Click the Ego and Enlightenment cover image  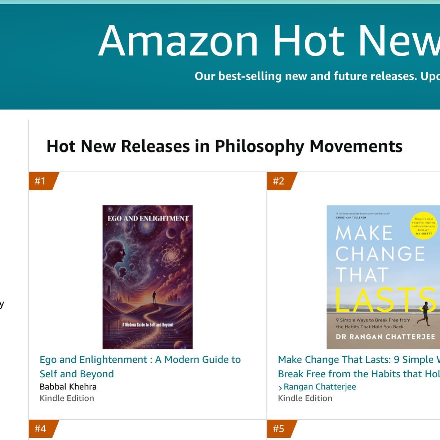click(x=147, y=276)
